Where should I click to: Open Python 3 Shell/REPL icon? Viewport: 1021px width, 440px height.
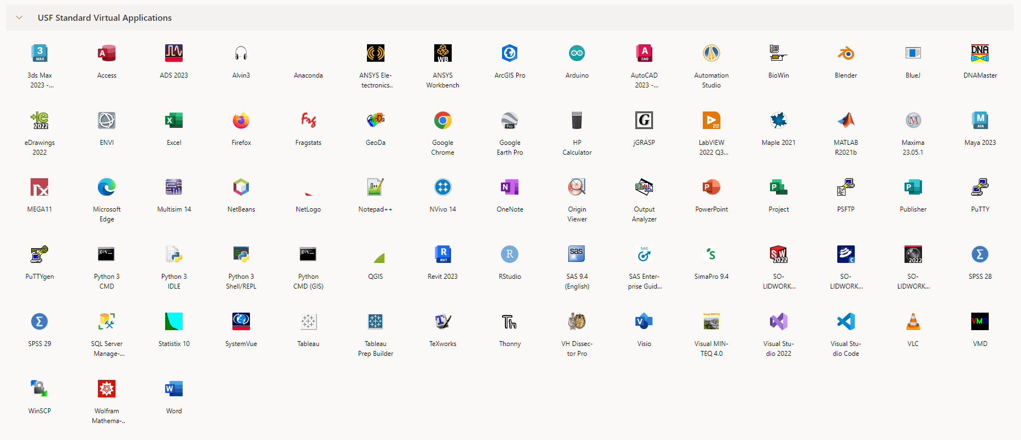click(241, 255)
